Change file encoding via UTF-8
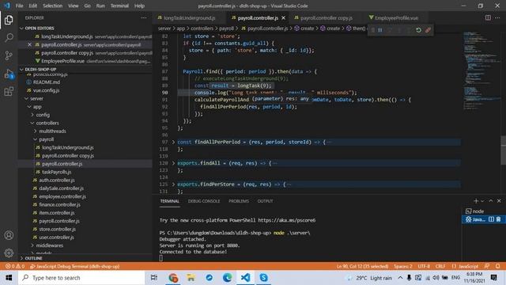The width and height of the screenshot is (506, 285). pyautogui.click(x=424, y=266)
